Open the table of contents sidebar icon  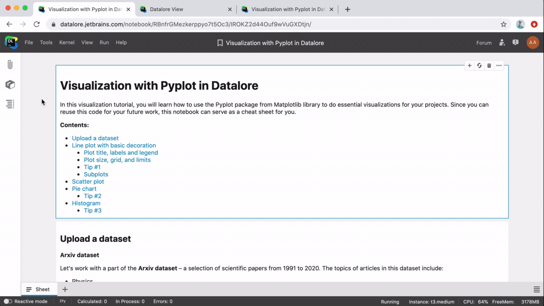[x=10, y=104]
